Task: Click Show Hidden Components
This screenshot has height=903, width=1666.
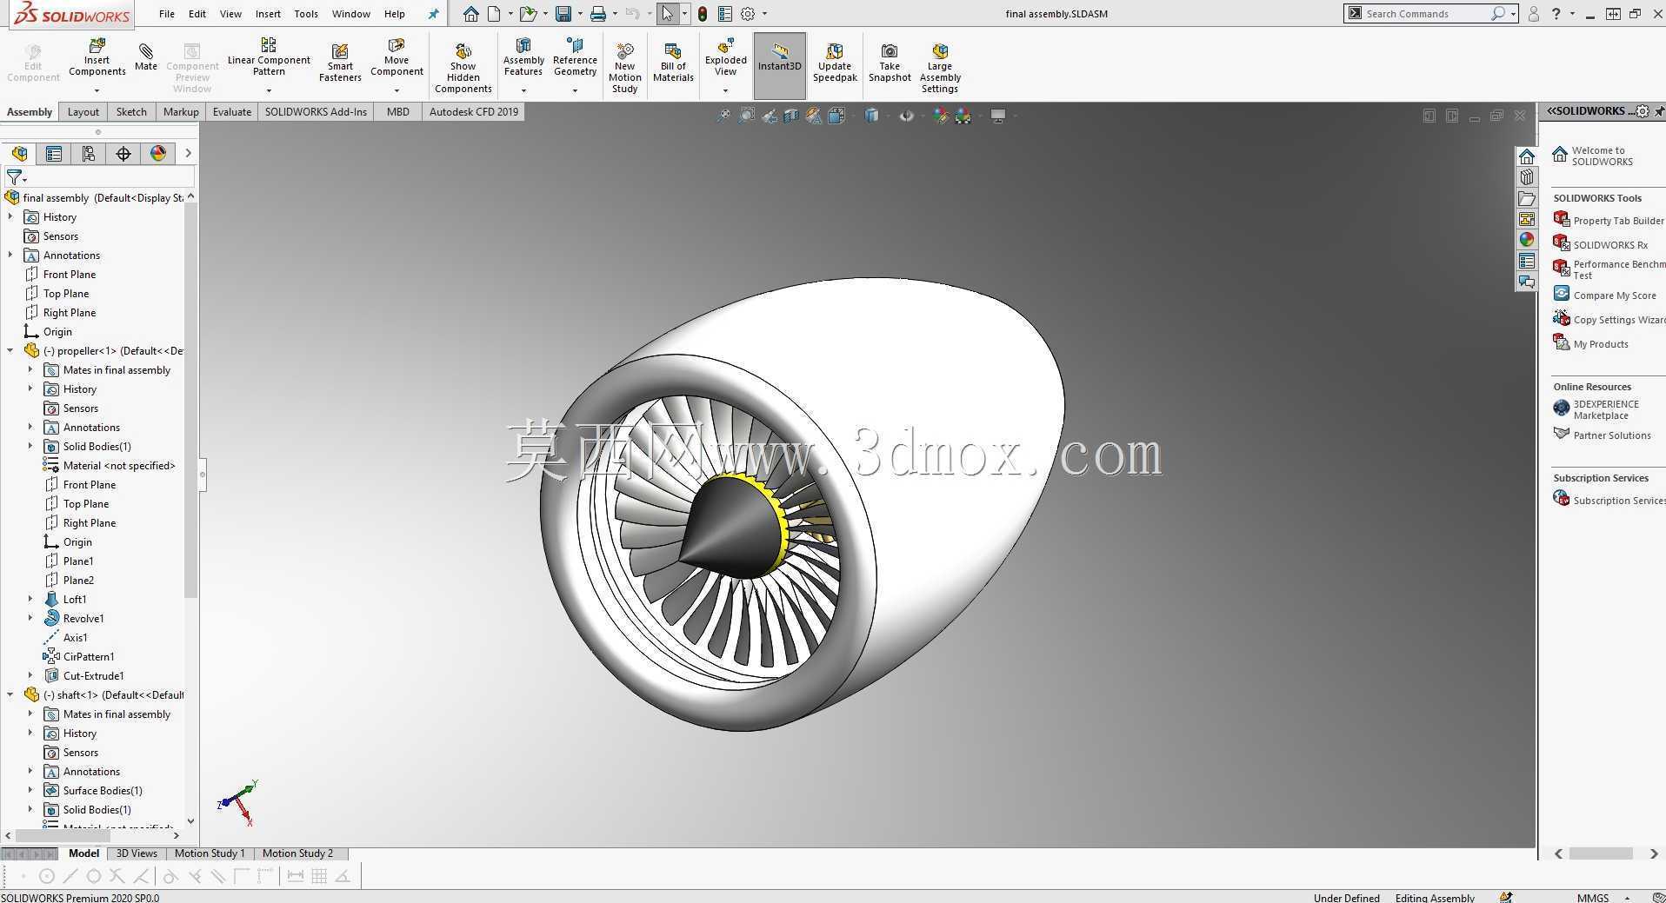Action: (463, 68)
